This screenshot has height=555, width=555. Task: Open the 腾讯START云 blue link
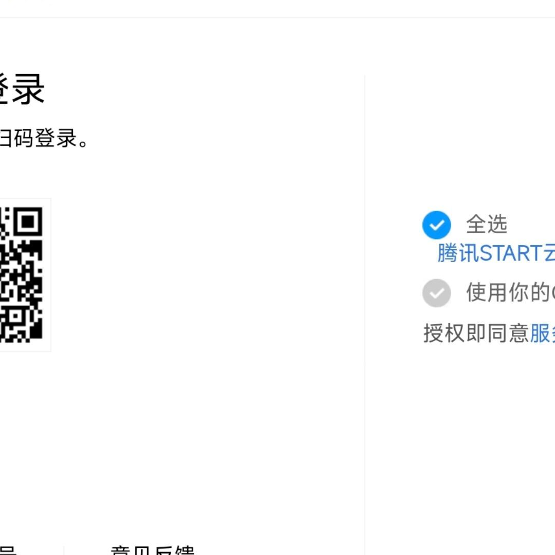(496, 253)
